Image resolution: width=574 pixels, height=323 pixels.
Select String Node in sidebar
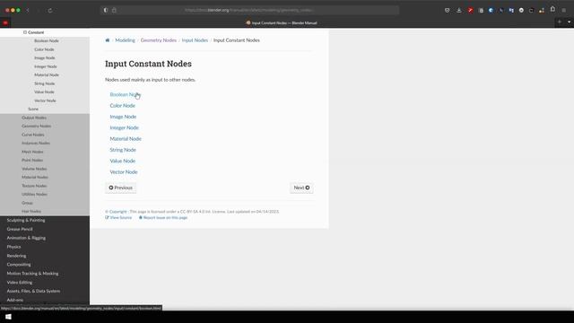(x=44, y=83)
